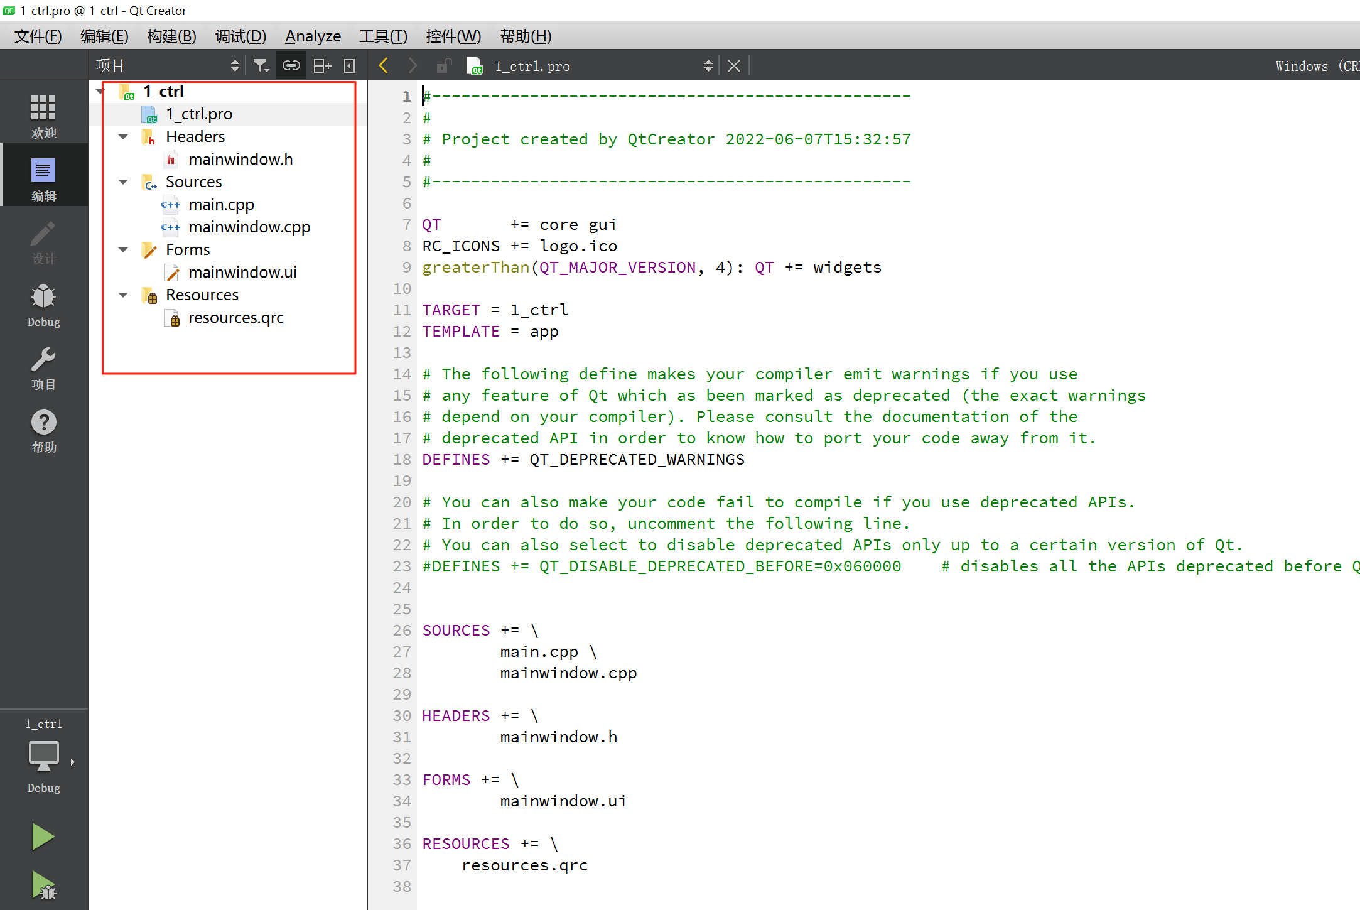Click on 'RC_ICONS += logo.ico' line
Image resolution: width=1360 pixels, height=910 pixels.
[519, 246]
